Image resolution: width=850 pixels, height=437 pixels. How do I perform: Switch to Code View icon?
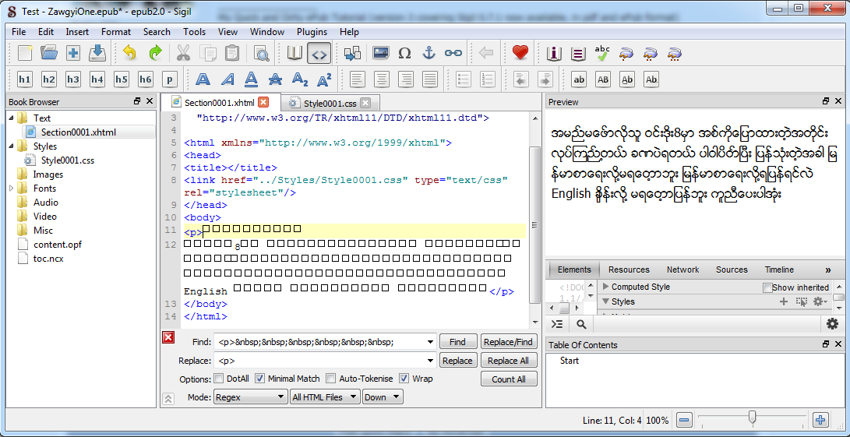[319, 53]
